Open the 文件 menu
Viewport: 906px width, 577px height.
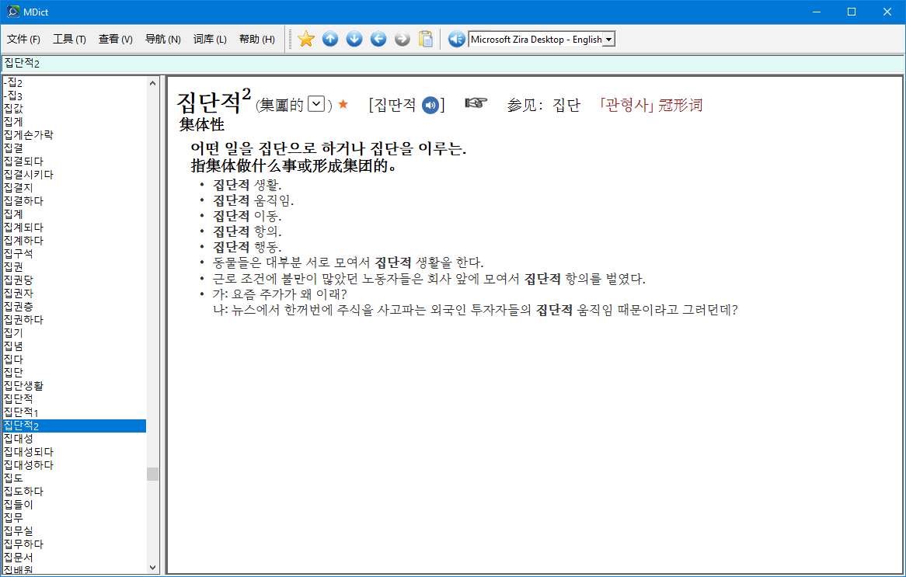[x=23, y=39]
